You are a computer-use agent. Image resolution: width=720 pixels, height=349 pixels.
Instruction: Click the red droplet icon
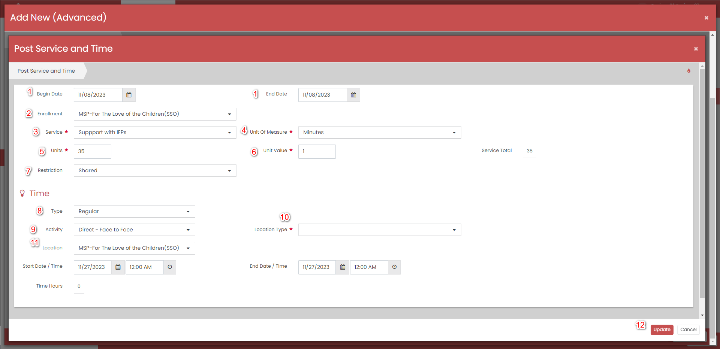[689, 71]
